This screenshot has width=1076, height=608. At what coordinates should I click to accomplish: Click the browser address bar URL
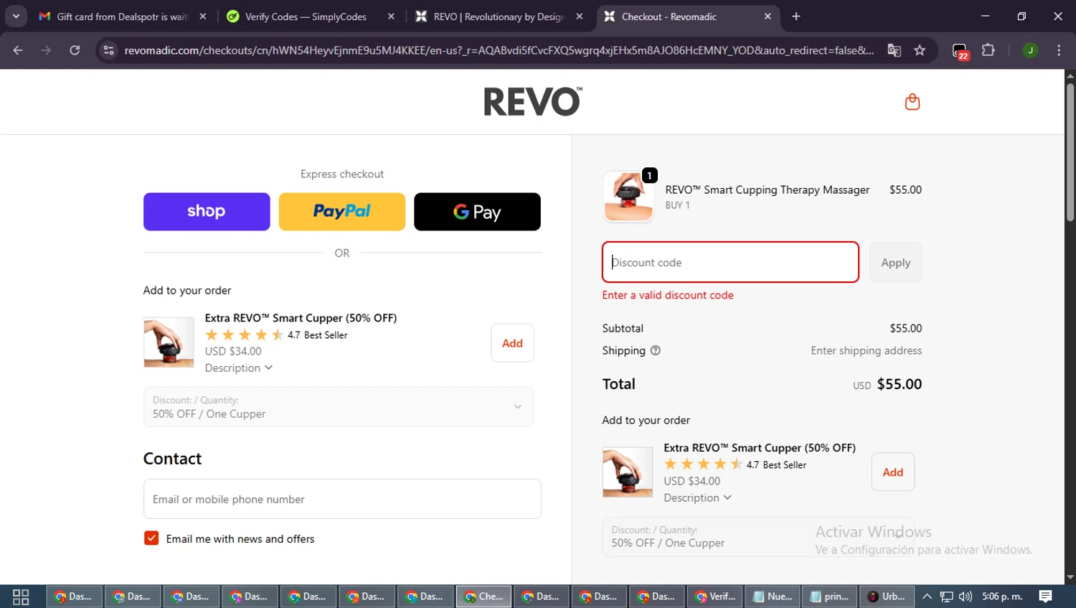(x=499, y=50)
